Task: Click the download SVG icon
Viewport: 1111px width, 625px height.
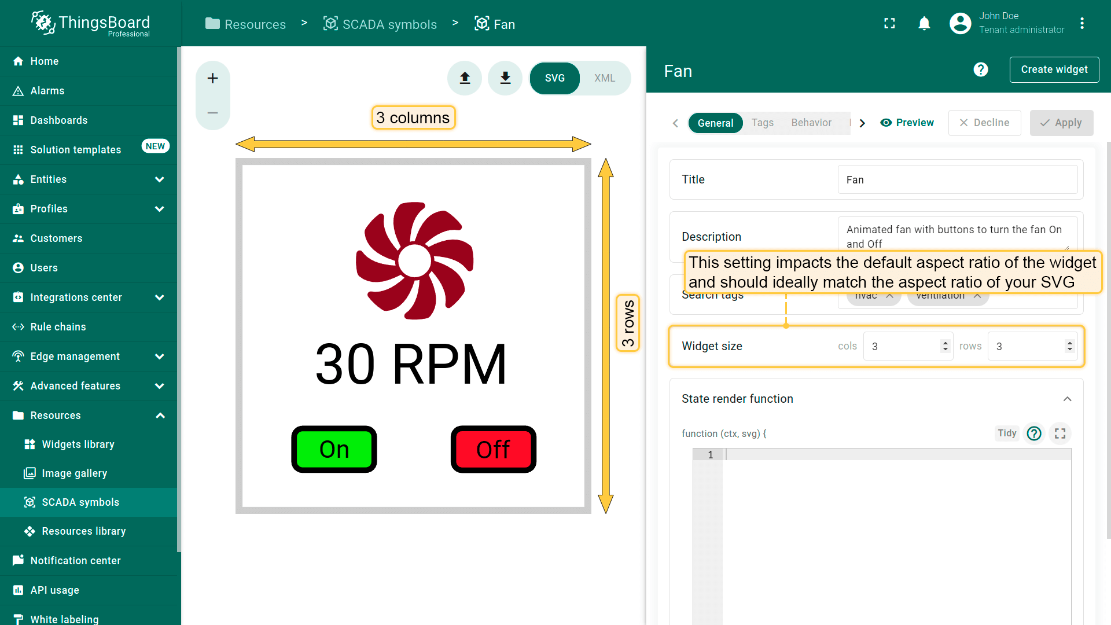Action: (x=505, y=78)
